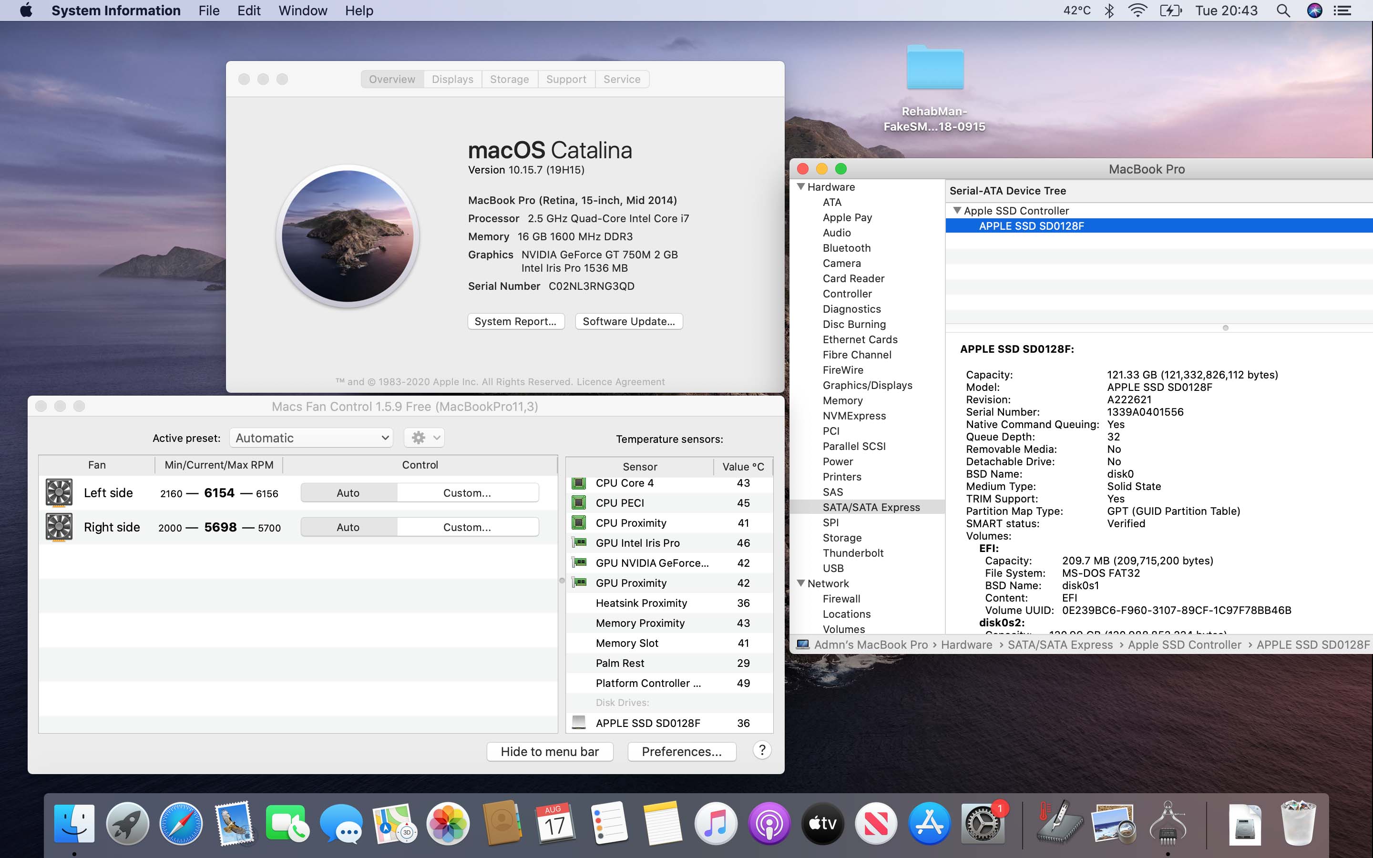Open Launchpad rocket icon in Dock
This screenshot has width=1373, height=858.
pyautogui.click(x=127, y=823)
